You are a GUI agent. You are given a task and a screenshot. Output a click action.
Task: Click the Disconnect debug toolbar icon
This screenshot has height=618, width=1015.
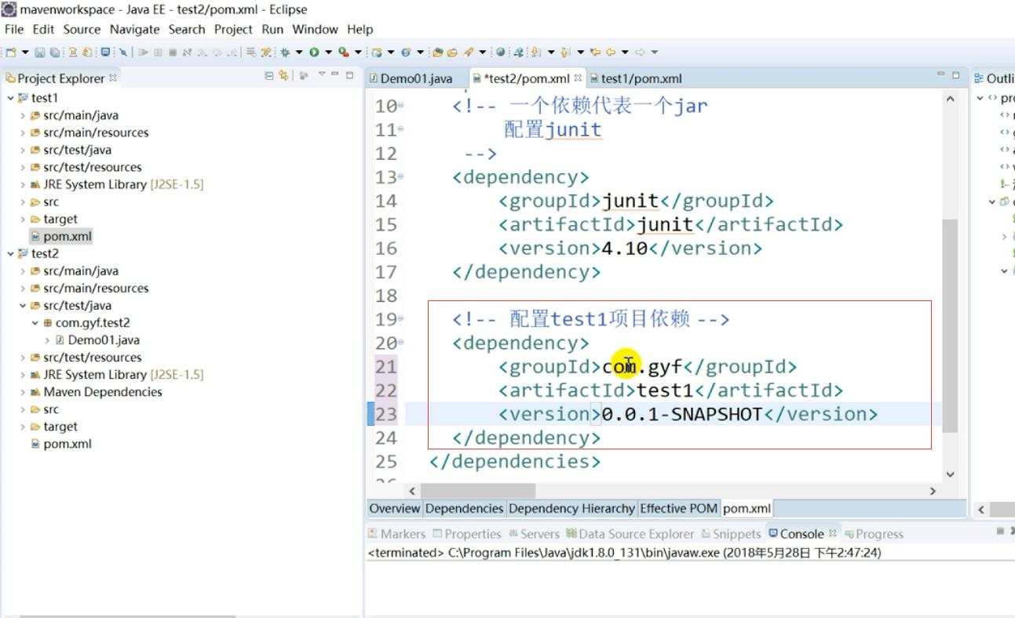click(187, 53)
